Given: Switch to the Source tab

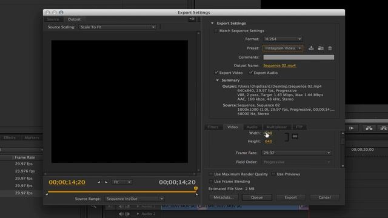Looking at the screenshot, I should coord(53,19).
